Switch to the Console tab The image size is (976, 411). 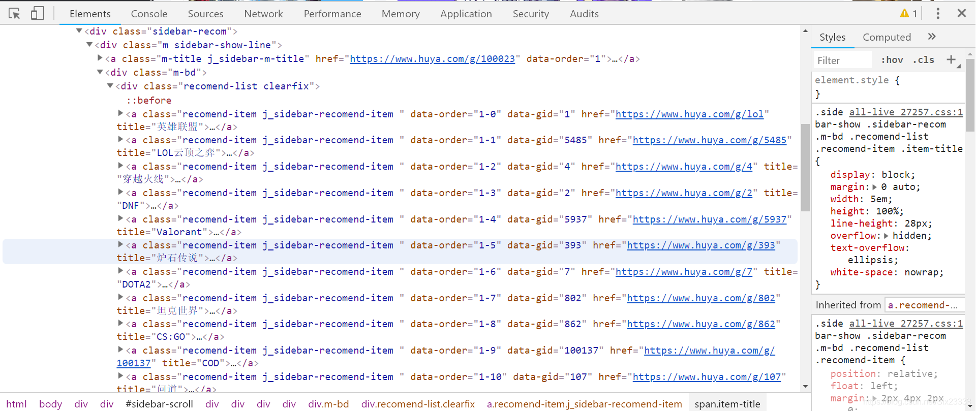point(149,14)
